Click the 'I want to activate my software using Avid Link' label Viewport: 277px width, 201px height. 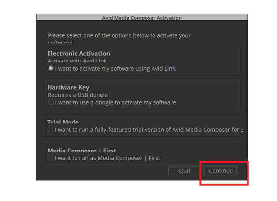click(x=115, y=69)
